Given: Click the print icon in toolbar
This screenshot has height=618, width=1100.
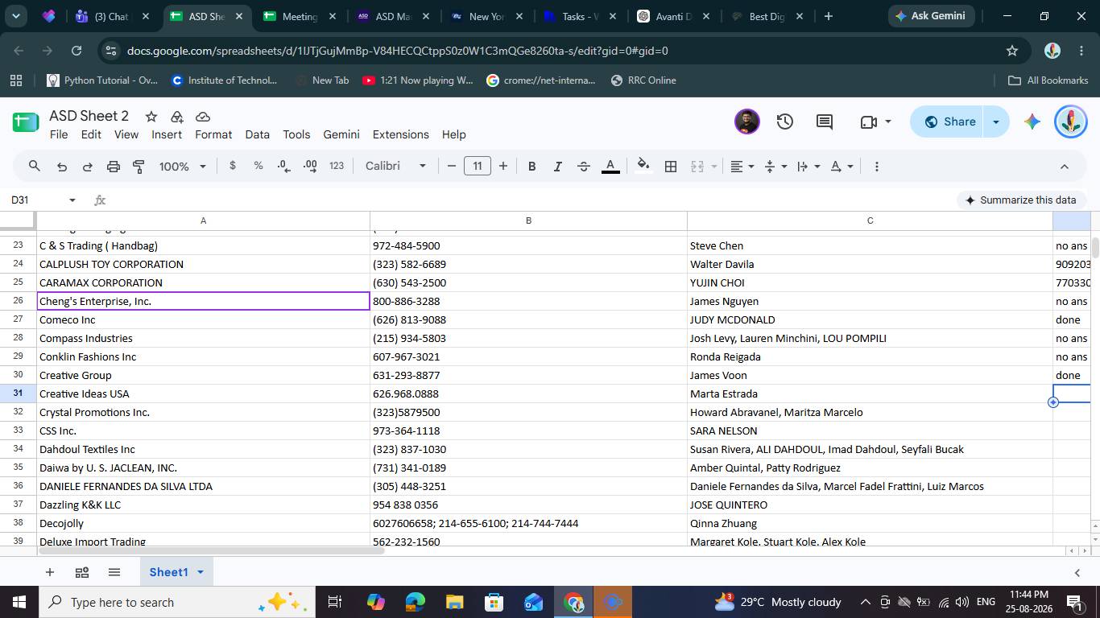Looking at the screenshot, I should pos(114,167).
